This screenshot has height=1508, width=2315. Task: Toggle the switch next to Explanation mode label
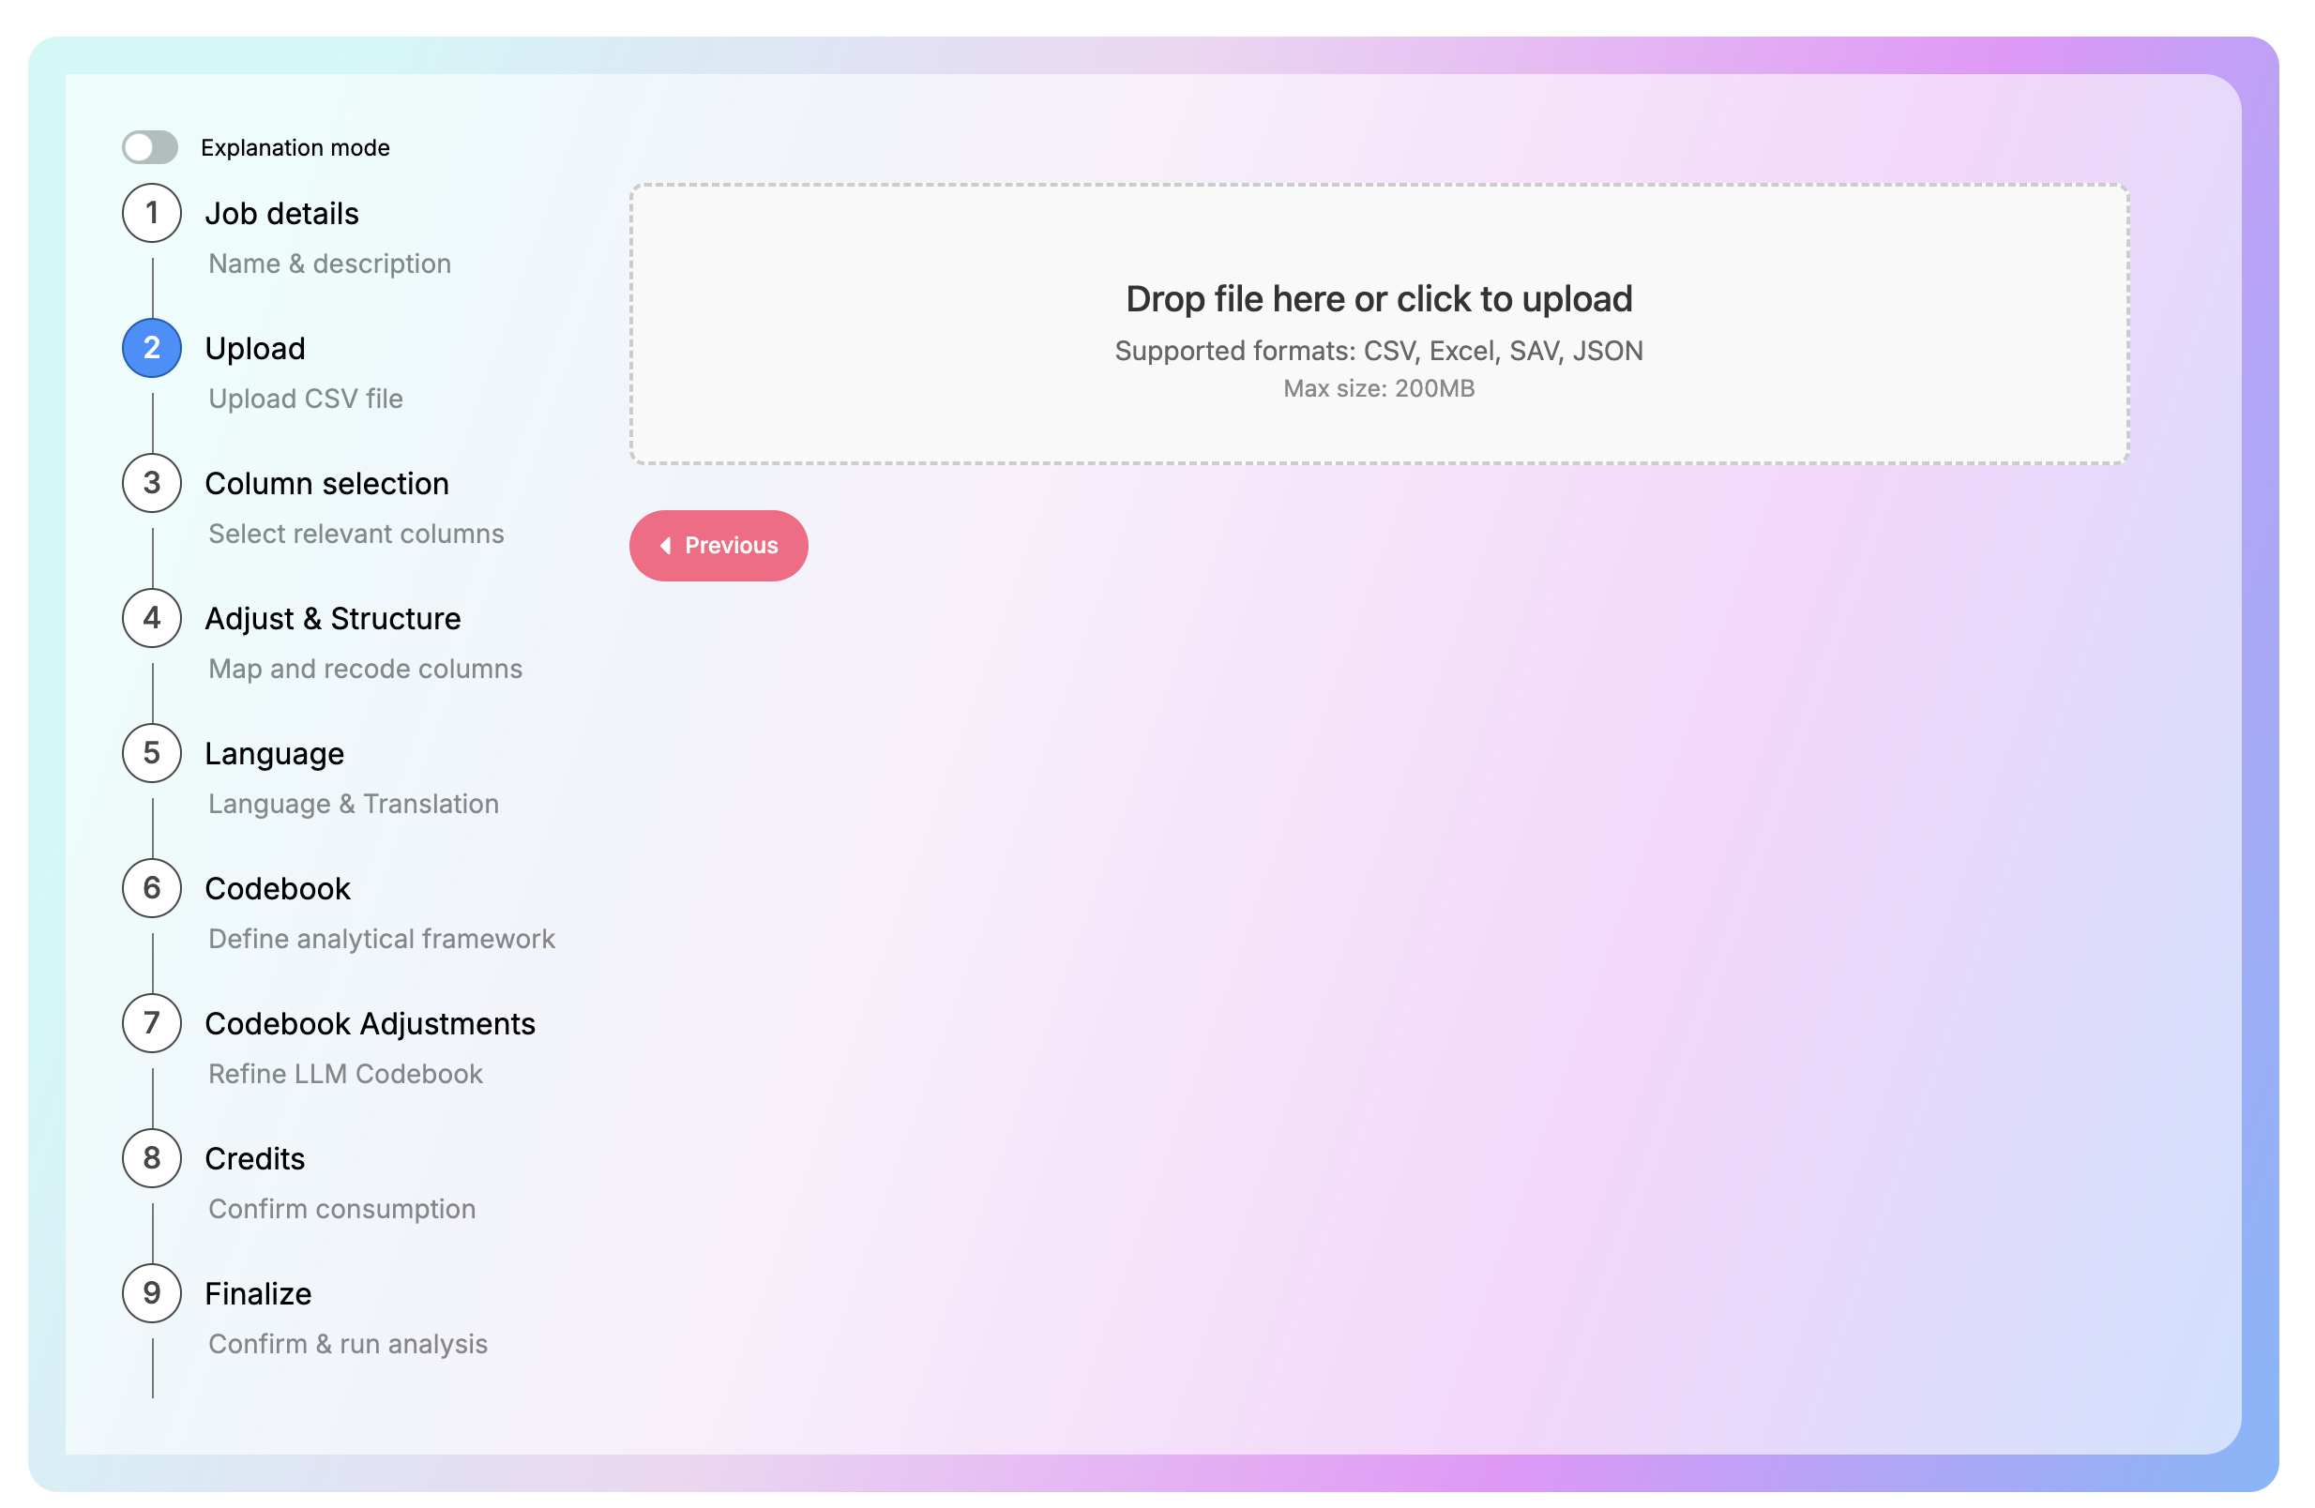(x=151, y=147)
